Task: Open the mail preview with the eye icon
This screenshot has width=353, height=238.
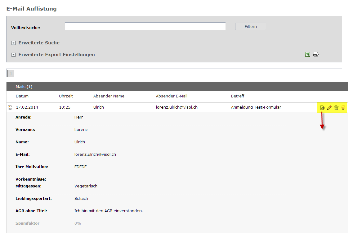Action: click(x=323, y=108)
